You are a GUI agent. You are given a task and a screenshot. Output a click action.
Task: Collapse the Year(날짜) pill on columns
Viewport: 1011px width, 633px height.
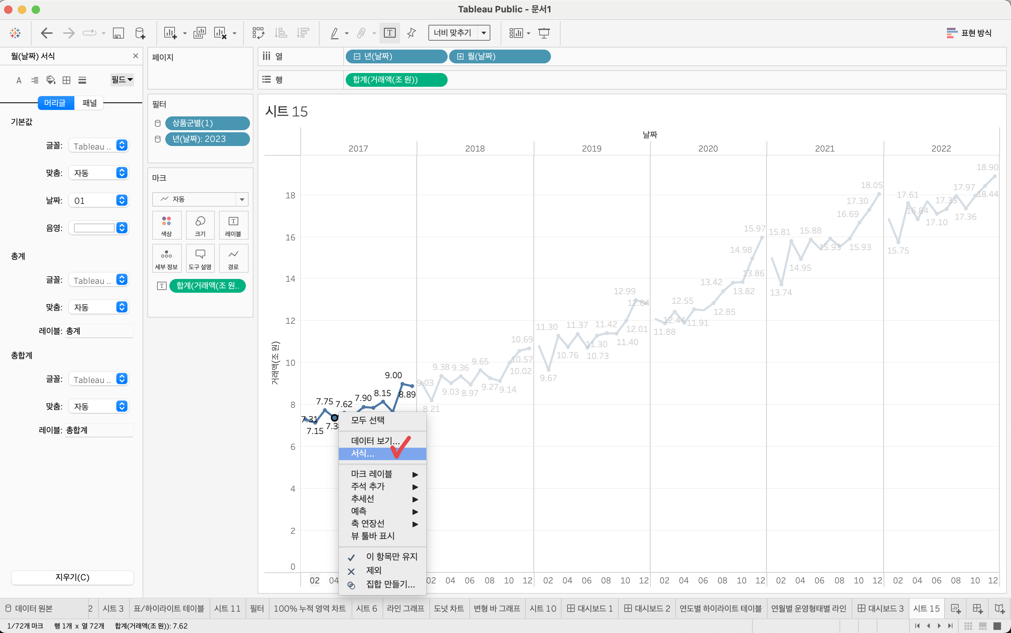[x=357, y=56]
